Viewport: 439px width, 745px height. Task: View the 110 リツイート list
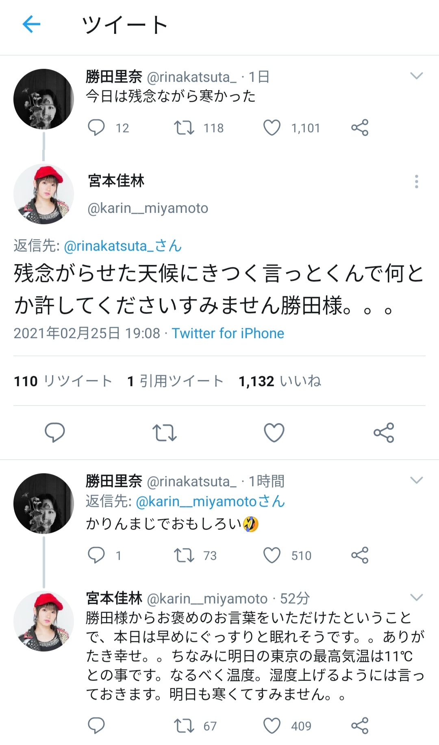pos(63,381)
